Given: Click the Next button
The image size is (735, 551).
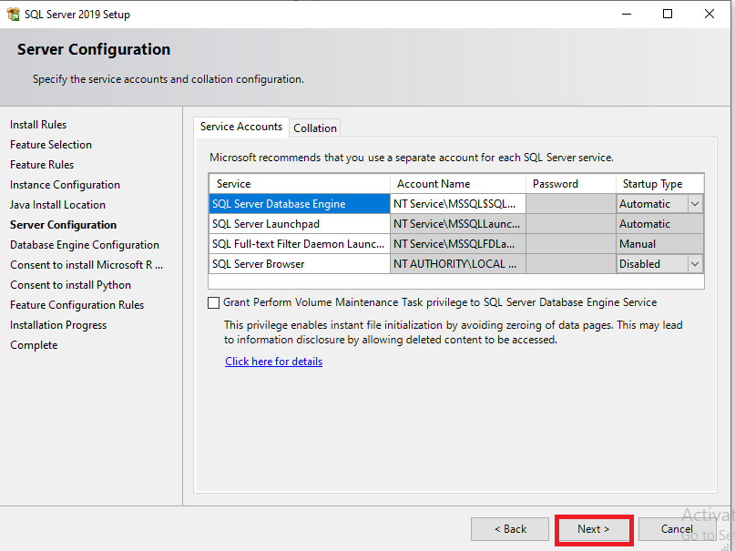Looking at the screenshot, I should pos(594,529).
